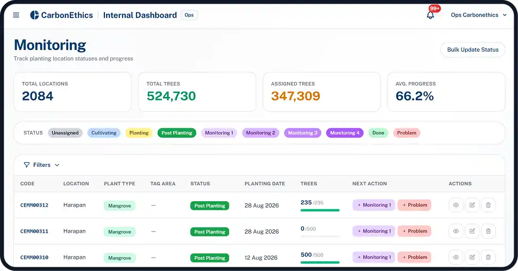The height and width of the screenshot is (271, 518).
Task: Edit the CEMM00310 row
Action: 472,257
